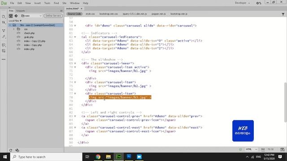
Task: Click the Apply Comment toolbar icon
Action: [4, 45]
